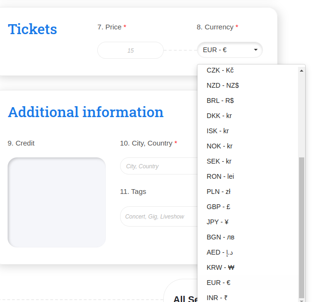The width and height of the screenshot is (336, 302).
Task: Select SEK - kr currency option
Action: [x=219, y=161]
